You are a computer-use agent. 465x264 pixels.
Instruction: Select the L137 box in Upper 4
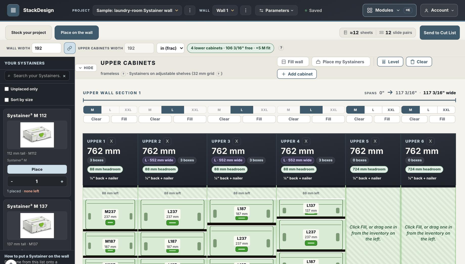[311, 208]
